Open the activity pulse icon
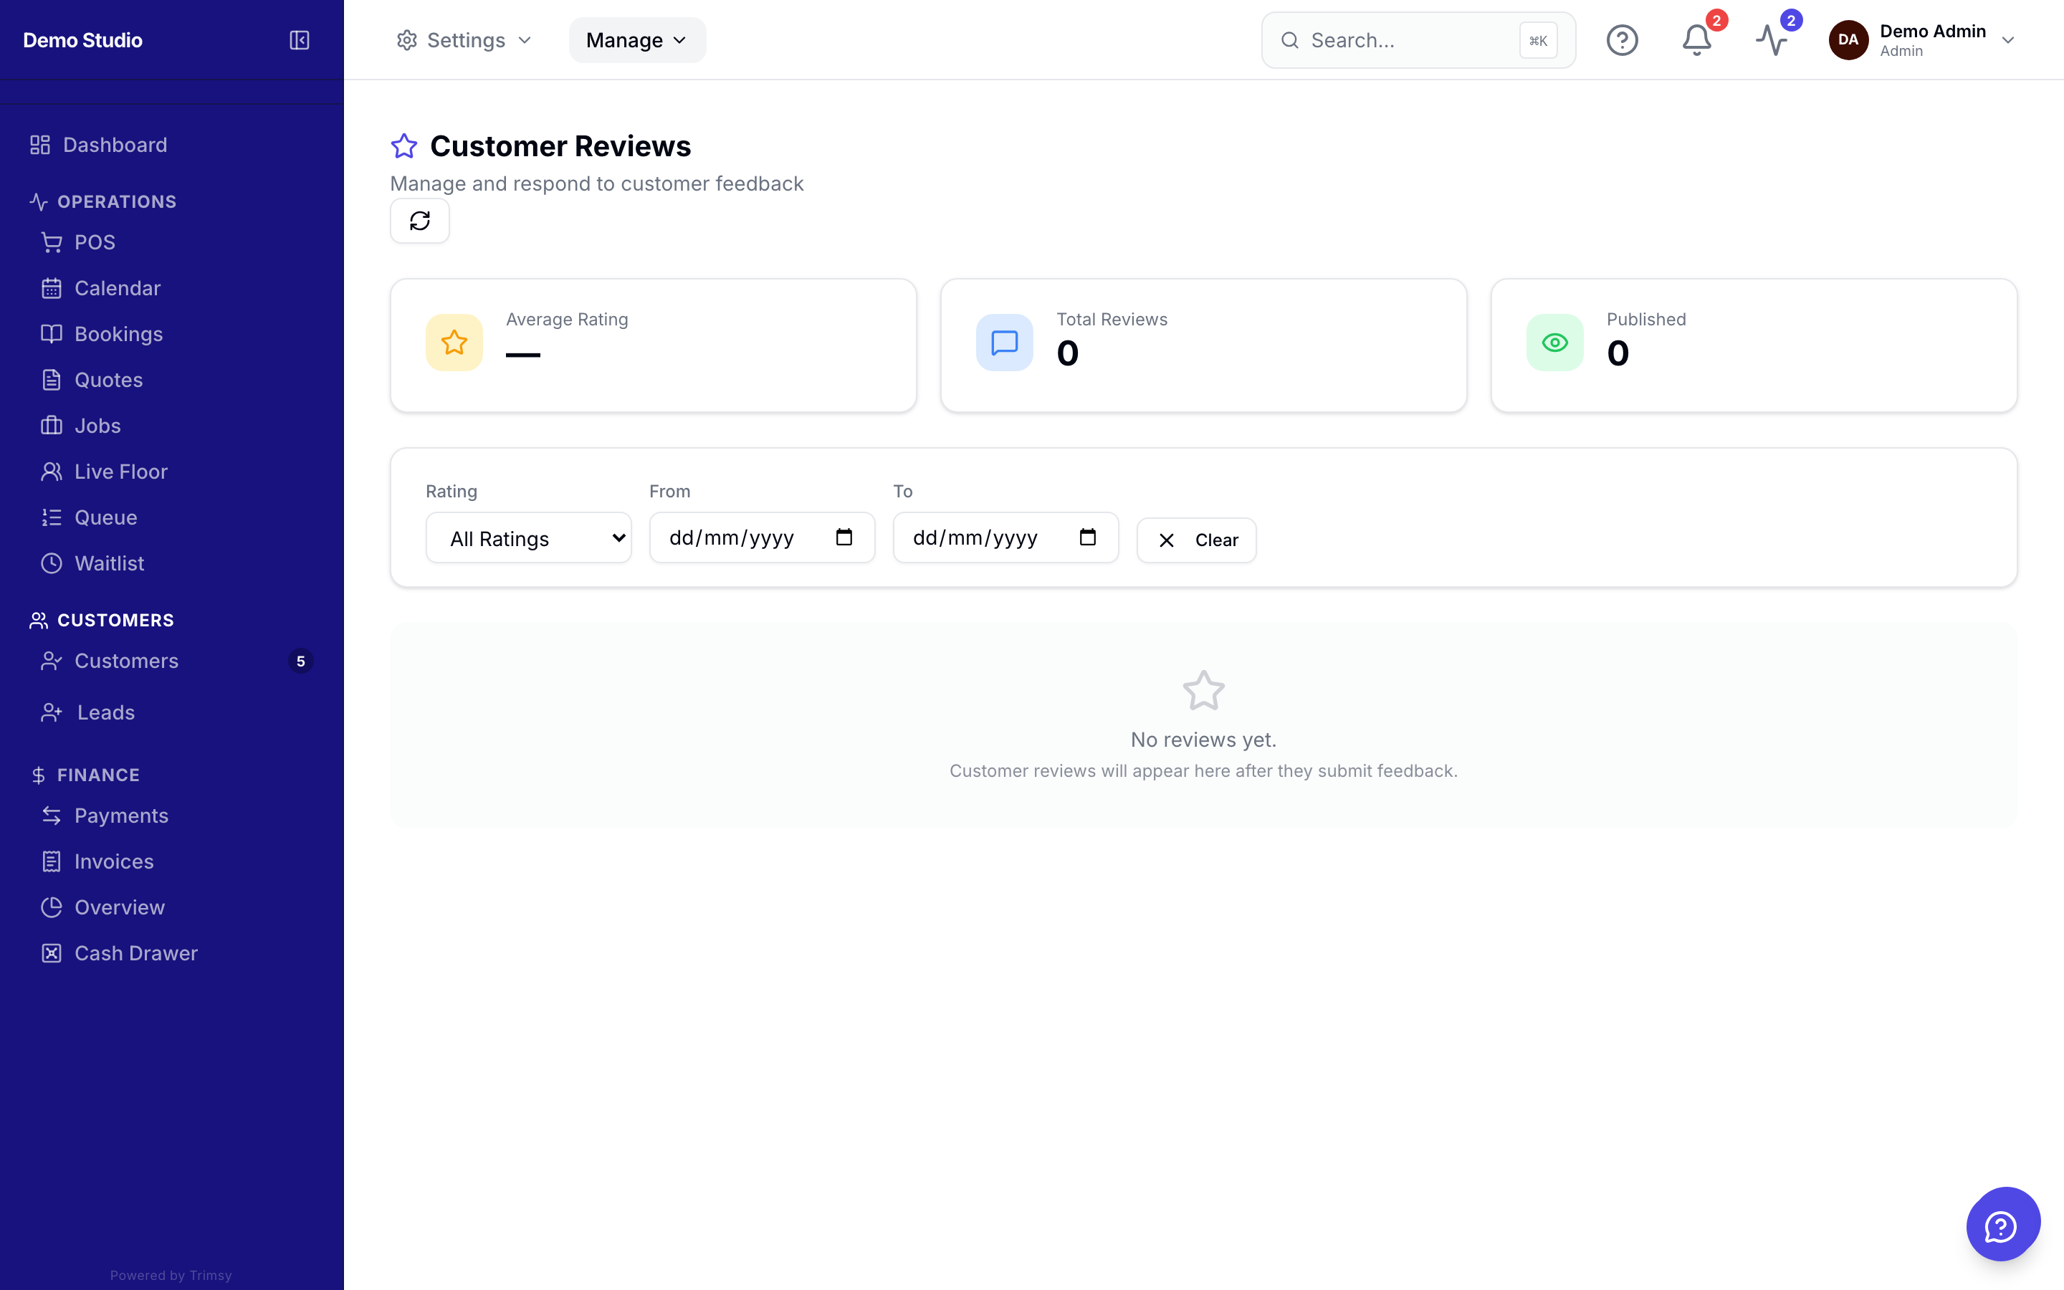 (x=1772, y=40)
